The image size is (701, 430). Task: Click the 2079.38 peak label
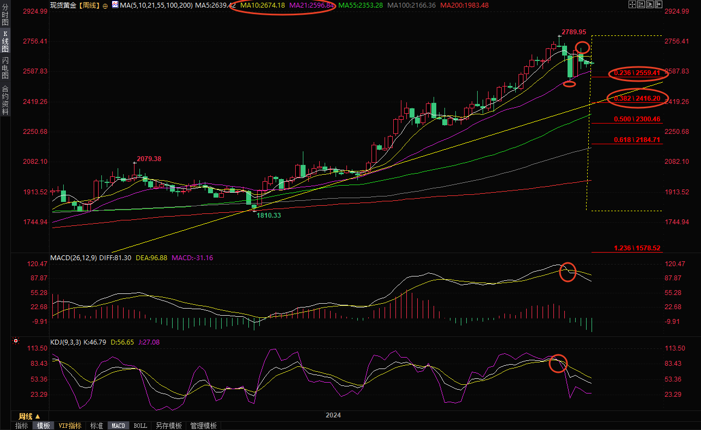pyautogui.click(x=149, y=159)
